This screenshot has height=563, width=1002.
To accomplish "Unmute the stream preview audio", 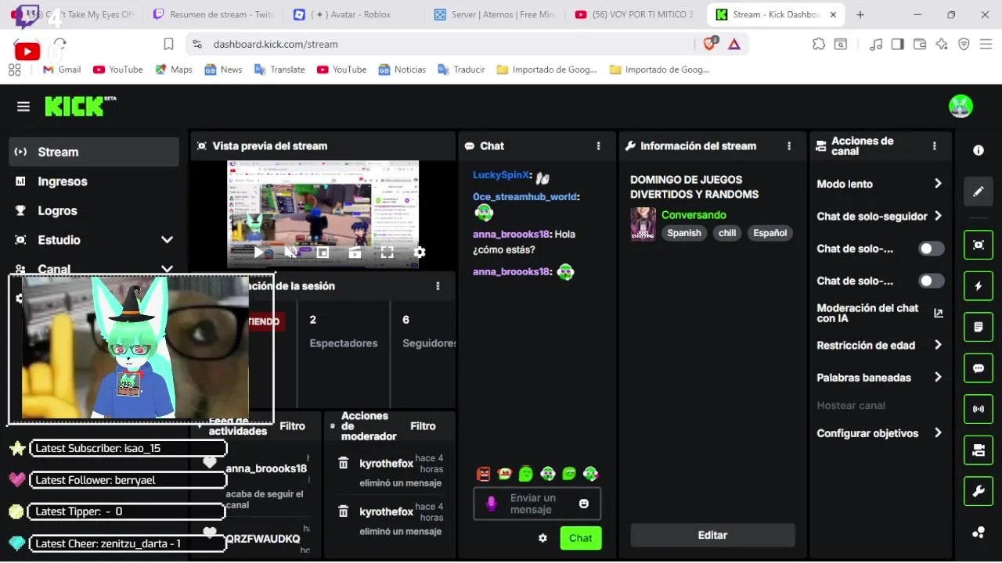I will pos(290,252).
